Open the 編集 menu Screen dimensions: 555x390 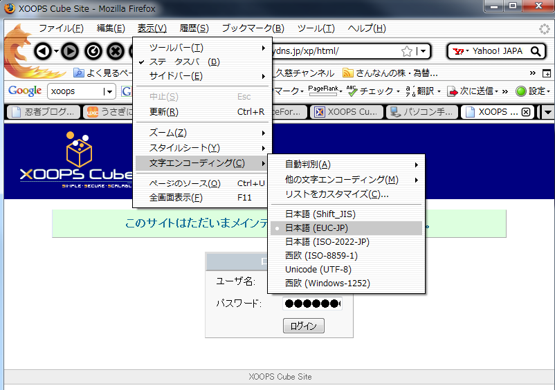pyautogui.click(x=111, y=28)
